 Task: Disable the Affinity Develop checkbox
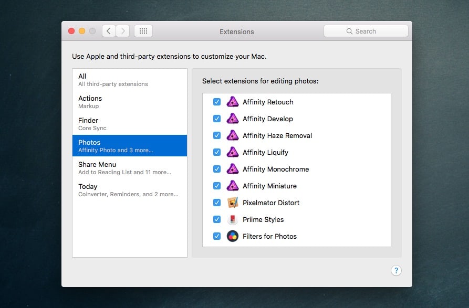[x=217, y=119]
